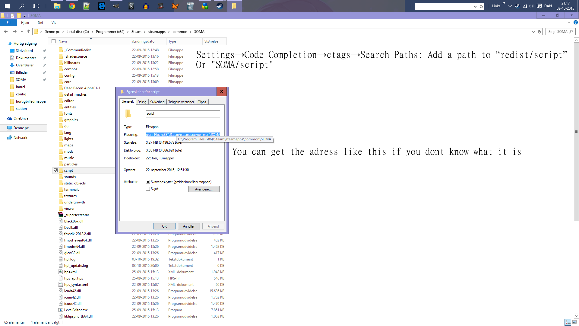Open Windows Start menu

coord(7,6)
